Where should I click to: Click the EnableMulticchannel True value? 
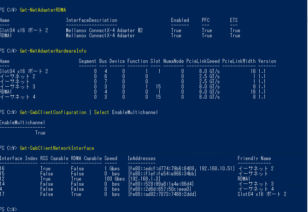click(x=40, y=133)
